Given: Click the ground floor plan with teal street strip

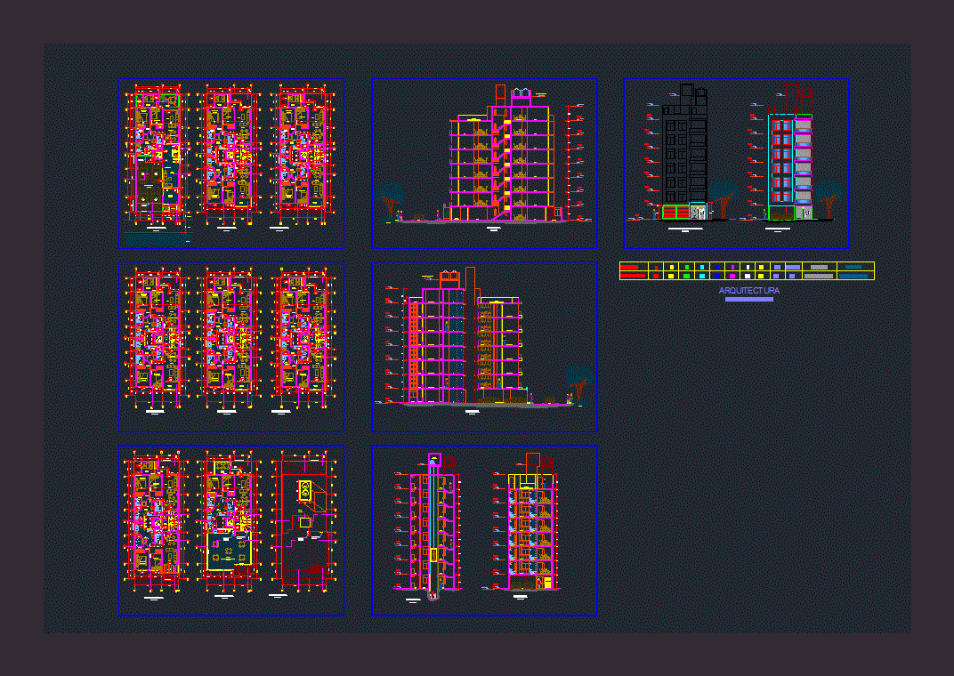Looking at the screenshot, I should coord(157,165).
